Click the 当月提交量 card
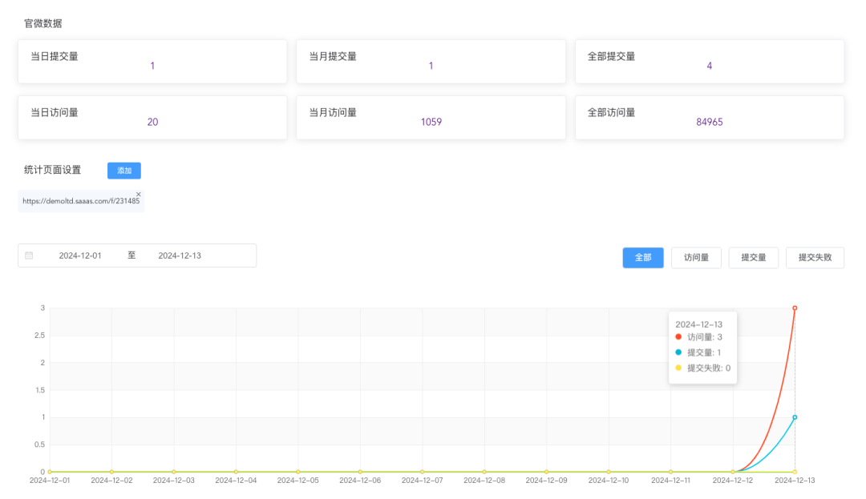866x499 pixels. (x=431, y=62)
